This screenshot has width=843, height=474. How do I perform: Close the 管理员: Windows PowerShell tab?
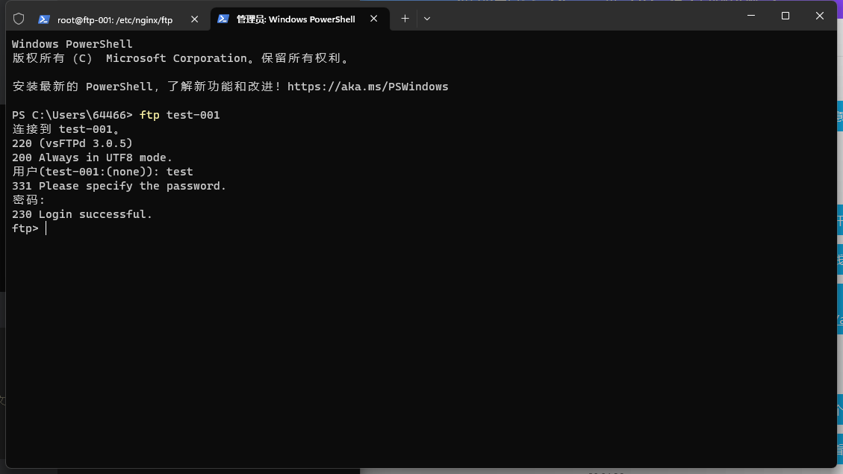(x=373, y=19)
